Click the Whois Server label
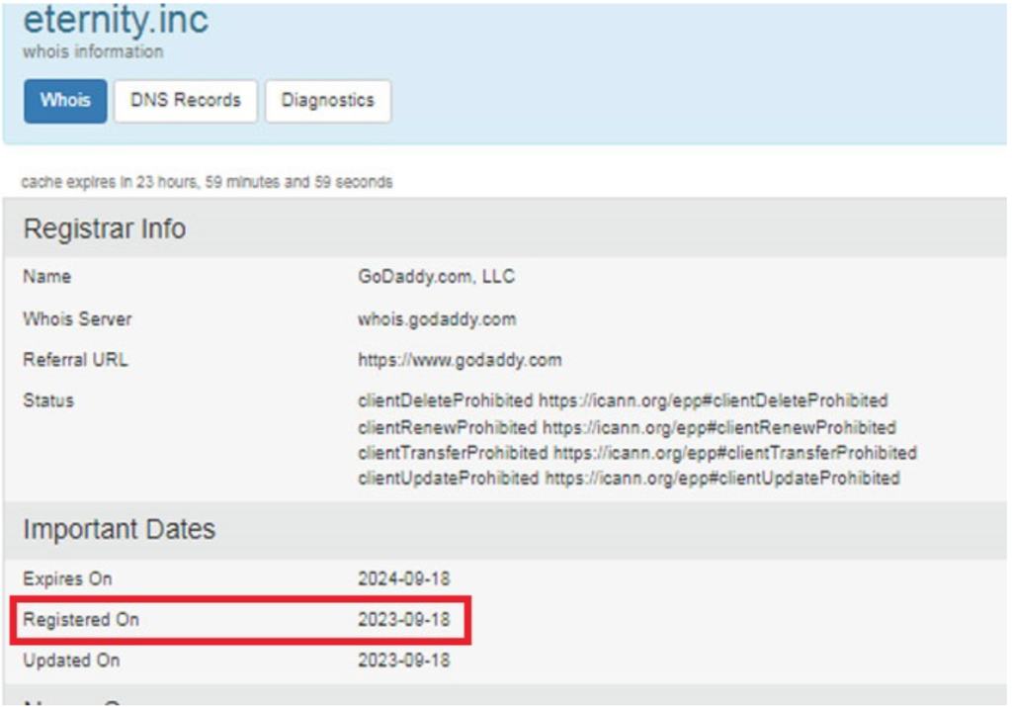 pos(77,318)
